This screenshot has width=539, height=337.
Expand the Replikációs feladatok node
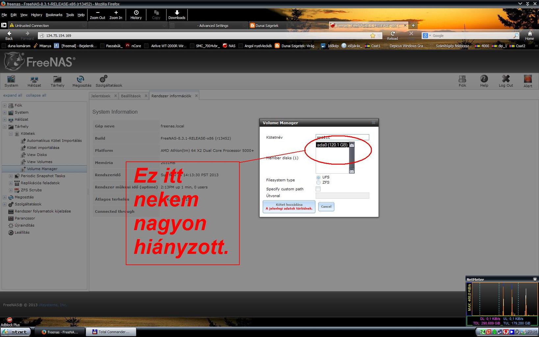click(x=11, y=183)
